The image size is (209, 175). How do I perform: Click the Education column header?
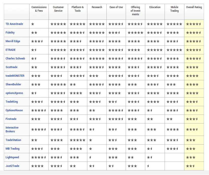(x=155, y=7)
